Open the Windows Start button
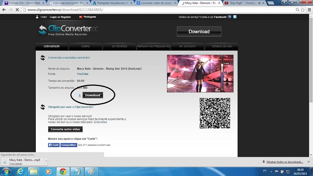The image size is (313, 176). [x=6, y=172]
